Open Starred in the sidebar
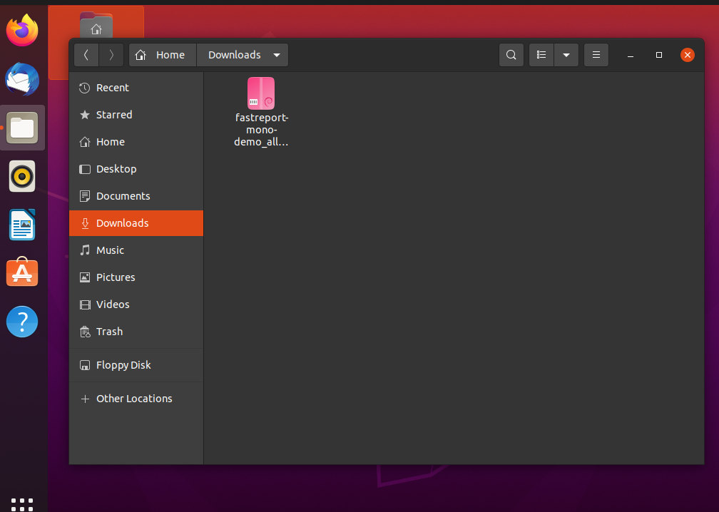 [114, 115]
